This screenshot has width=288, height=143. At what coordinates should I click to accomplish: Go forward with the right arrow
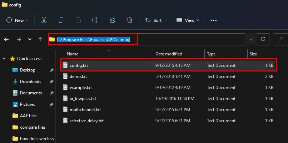click(19, 39)
